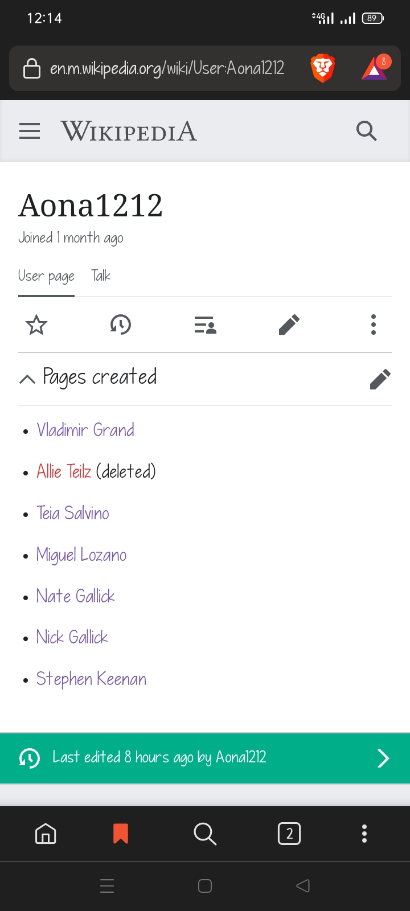The height and width of the screenshot is (911, 410).
Task: Open the browser tabs switcher showing 2
Action: 289,834
